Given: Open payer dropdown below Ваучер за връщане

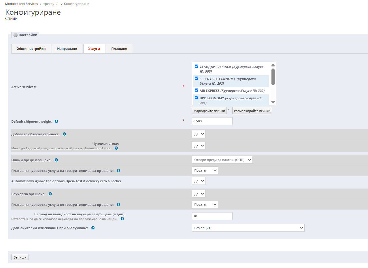Looking at the screenshot, I should click(205, 204).
